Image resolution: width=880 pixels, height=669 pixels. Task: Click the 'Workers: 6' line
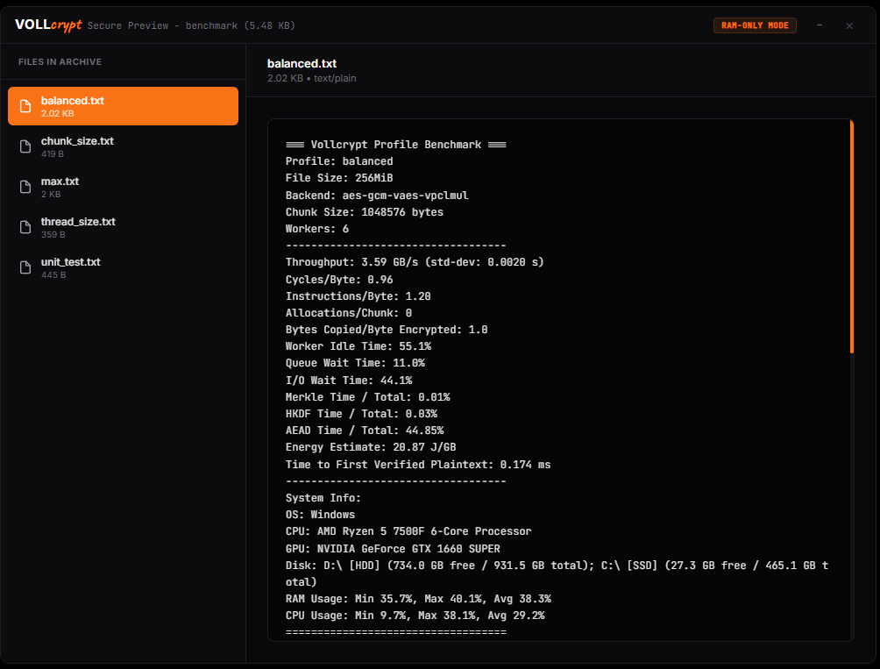pos(317,229)
